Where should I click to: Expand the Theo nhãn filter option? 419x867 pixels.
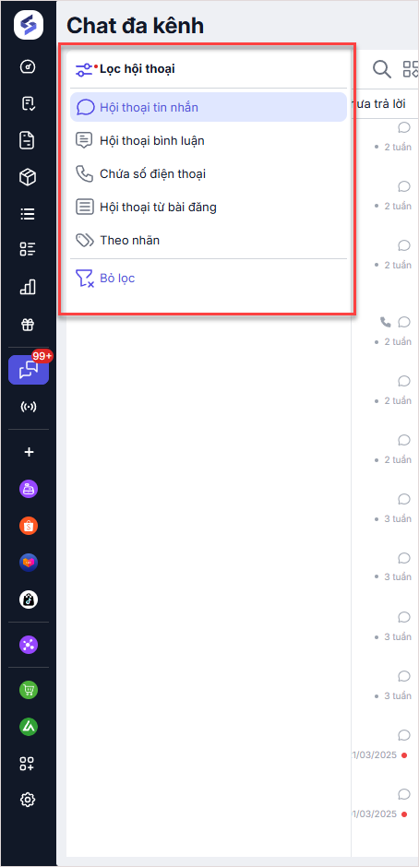click(x=209, y=241)
